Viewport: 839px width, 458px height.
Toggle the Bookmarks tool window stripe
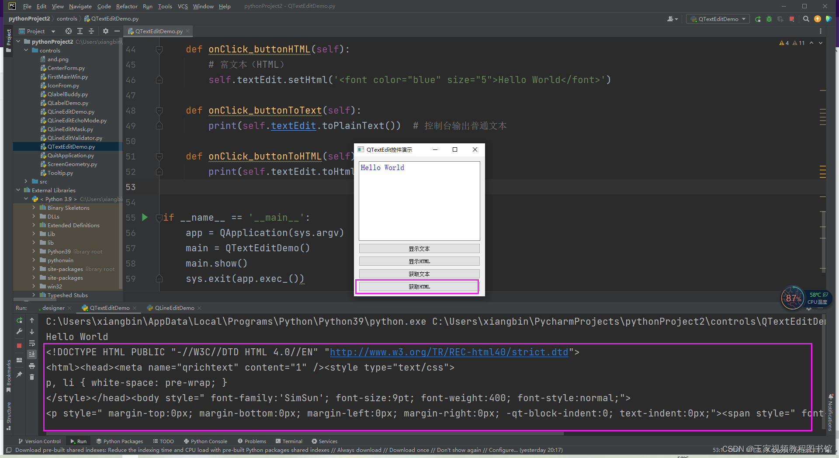point(8,375)
